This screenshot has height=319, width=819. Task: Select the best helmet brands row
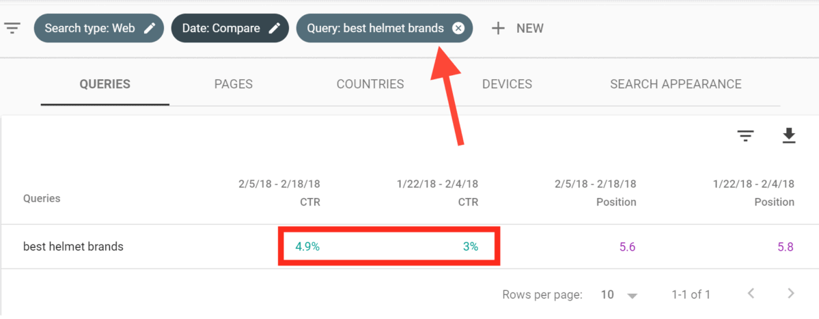point(408,247)
